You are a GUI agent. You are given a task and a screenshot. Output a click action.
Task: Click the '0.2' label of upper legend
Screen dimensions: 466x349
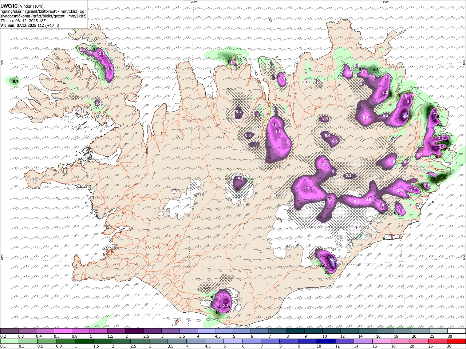coord(3,336)
